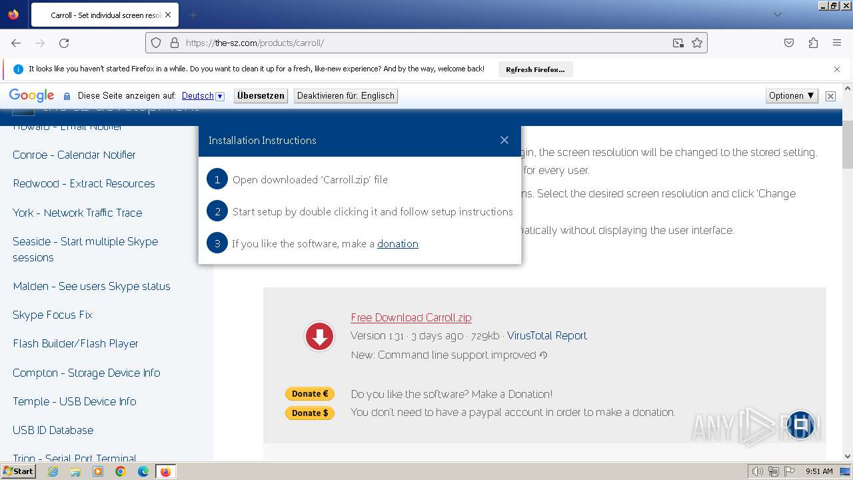The image size is (853, 480).
Task: Open the VirusTotal Report link
Action: click(x=547, y=336)
